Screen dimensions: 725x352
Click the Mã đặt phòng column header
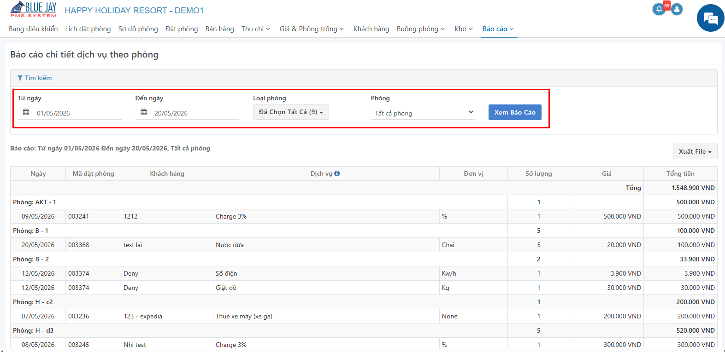tap(94, 173)
